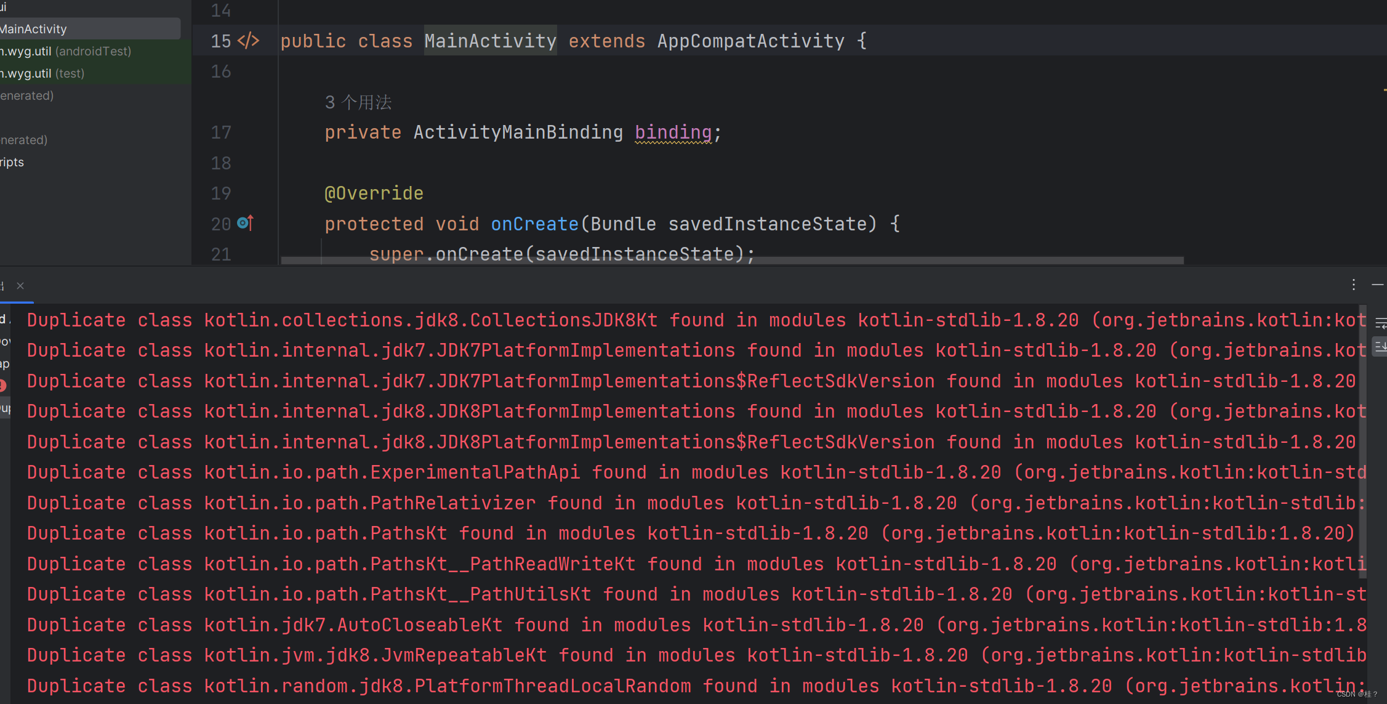Click line number 17 in the gutter

[x=221, y=132]
